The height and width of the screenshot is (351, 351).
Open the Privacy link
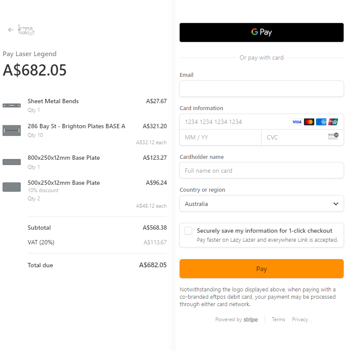pos(300,319)
